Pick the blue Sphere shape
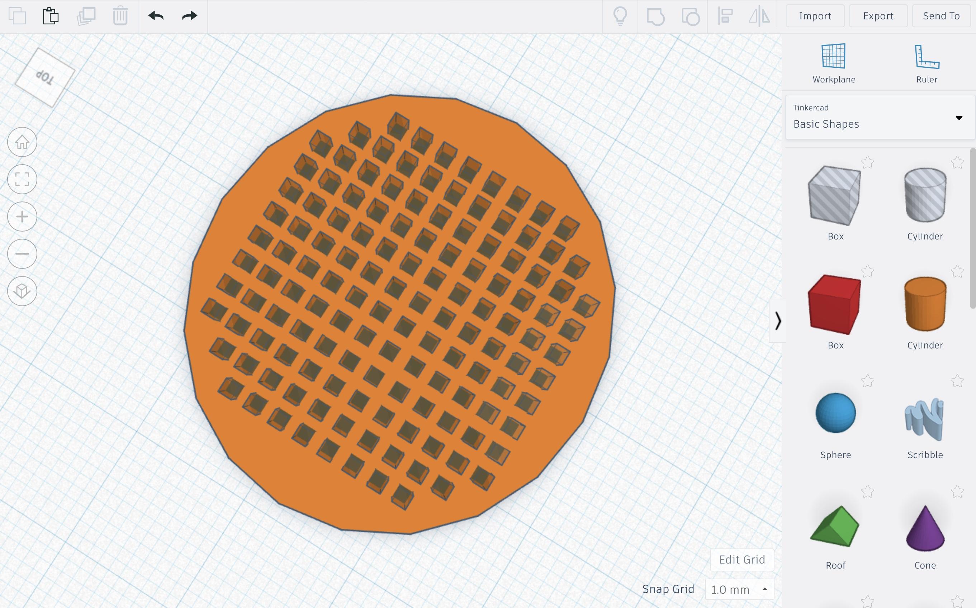 [x=835, y=413]
